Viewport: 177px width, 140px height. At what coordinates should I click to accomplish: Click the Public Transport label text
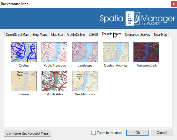[x=55, y=66]
